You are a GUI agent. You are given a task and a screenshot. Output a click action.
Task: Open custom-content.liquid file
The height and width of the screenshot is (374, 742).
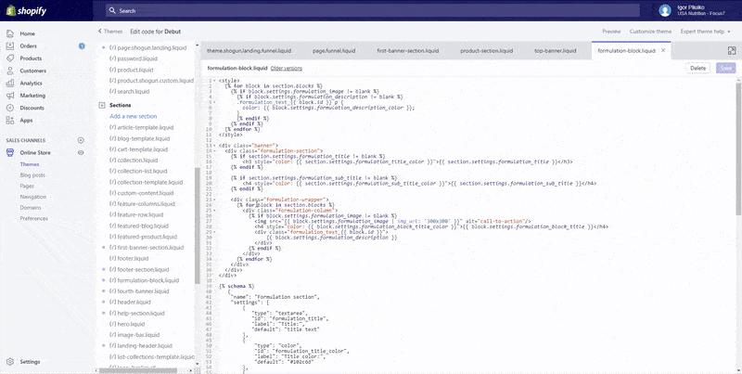point(142,193)
